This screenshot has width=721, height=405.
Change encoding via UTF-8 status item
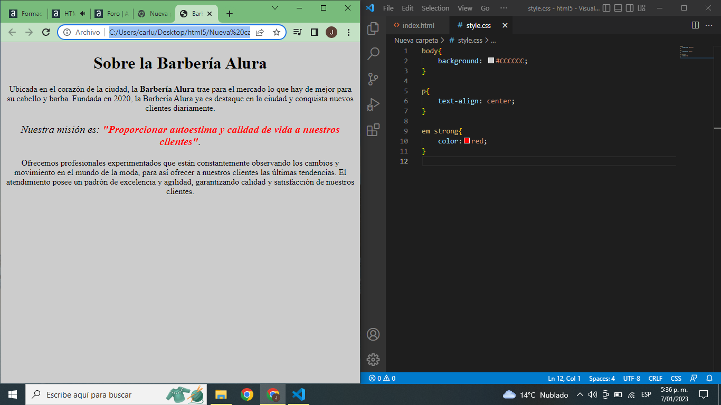click(x=632, y=378)
